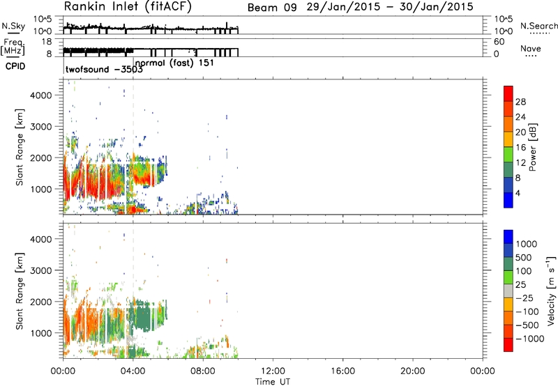Screen dimensions: 558x386
Task: Click the '28' label on power colorbar
Action: (520, 102)
